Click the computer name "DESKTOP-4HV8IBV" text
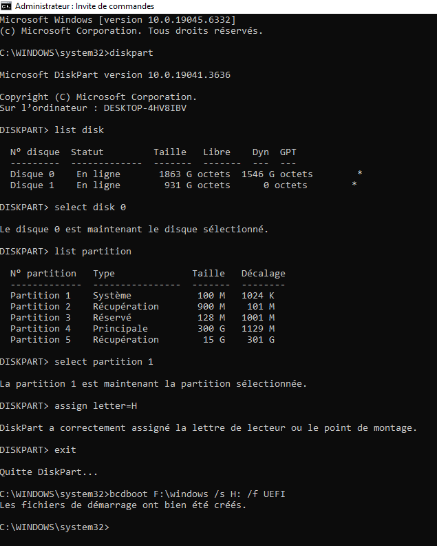The height and width of the screenshot is (546, 437). (x=145, y=108)
